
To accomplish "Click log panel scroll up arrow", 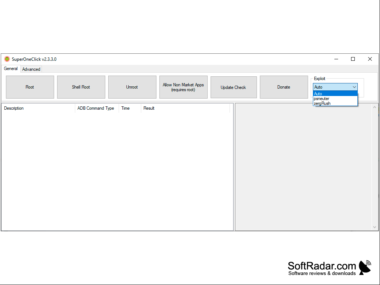I will tap(375, 107).
